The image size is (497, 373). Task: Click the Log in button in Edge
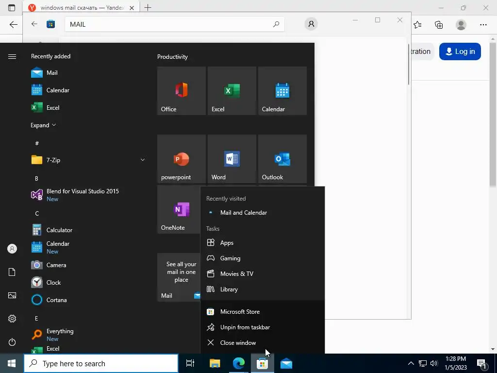coord(460,51)
